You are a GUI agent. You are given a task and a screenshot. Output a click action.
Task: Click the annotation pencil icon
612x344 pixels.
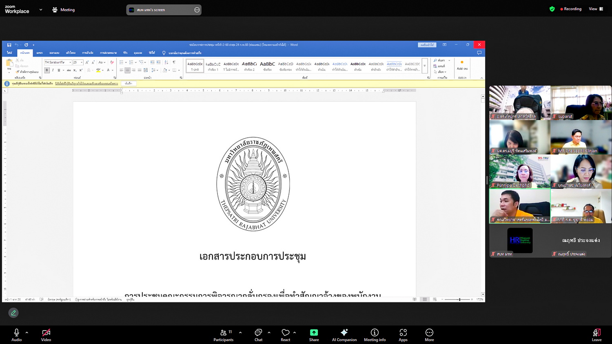pyautogui.click(x=13, y=313)
